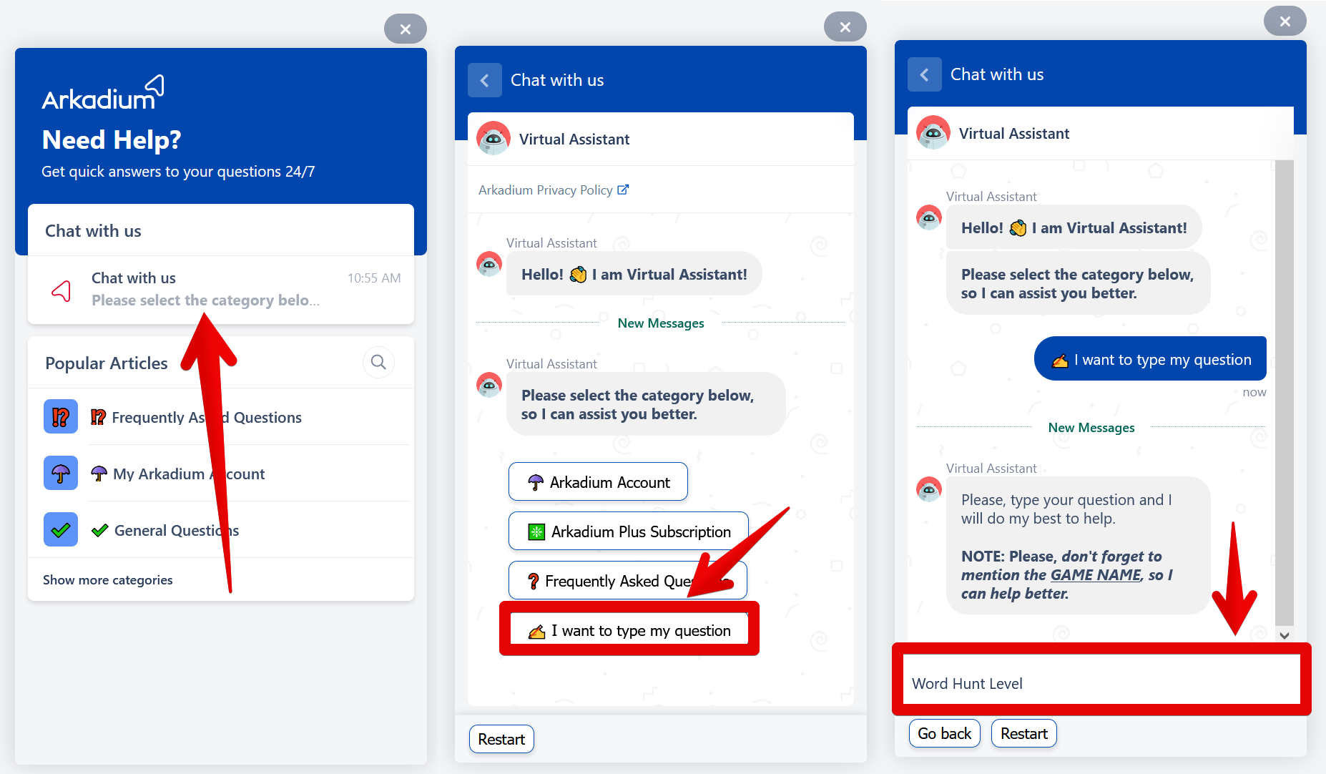Open the Chat with us conversation row
1326x774 pixels.
pyautogui.click(x=221, y=290)
